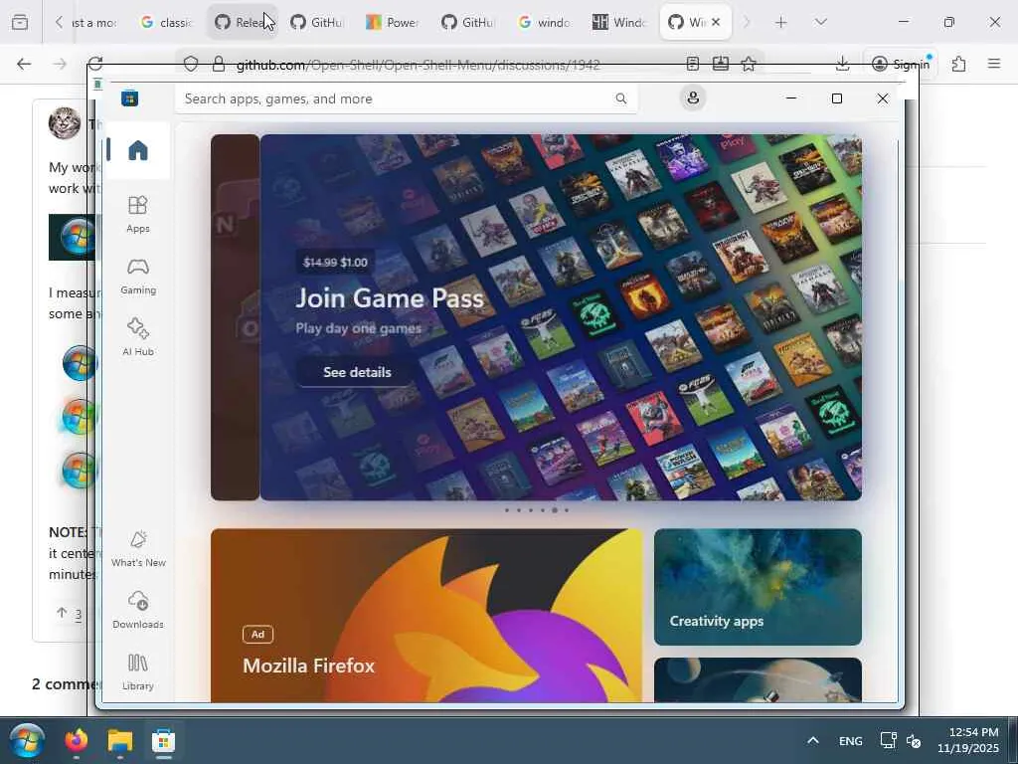Screen dimensions: 1018x764
Task: Open Gaming section in Store sidebar
Action: (137, 277)
